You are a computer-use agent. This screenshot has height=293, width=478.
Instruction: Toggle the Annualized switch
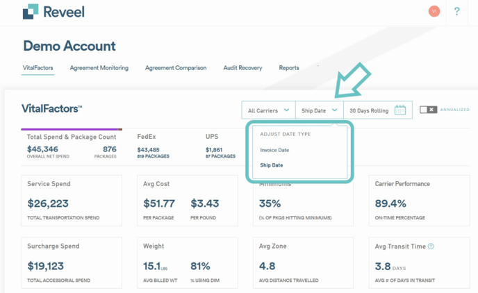pyautogui.click(x=428, y=110)
